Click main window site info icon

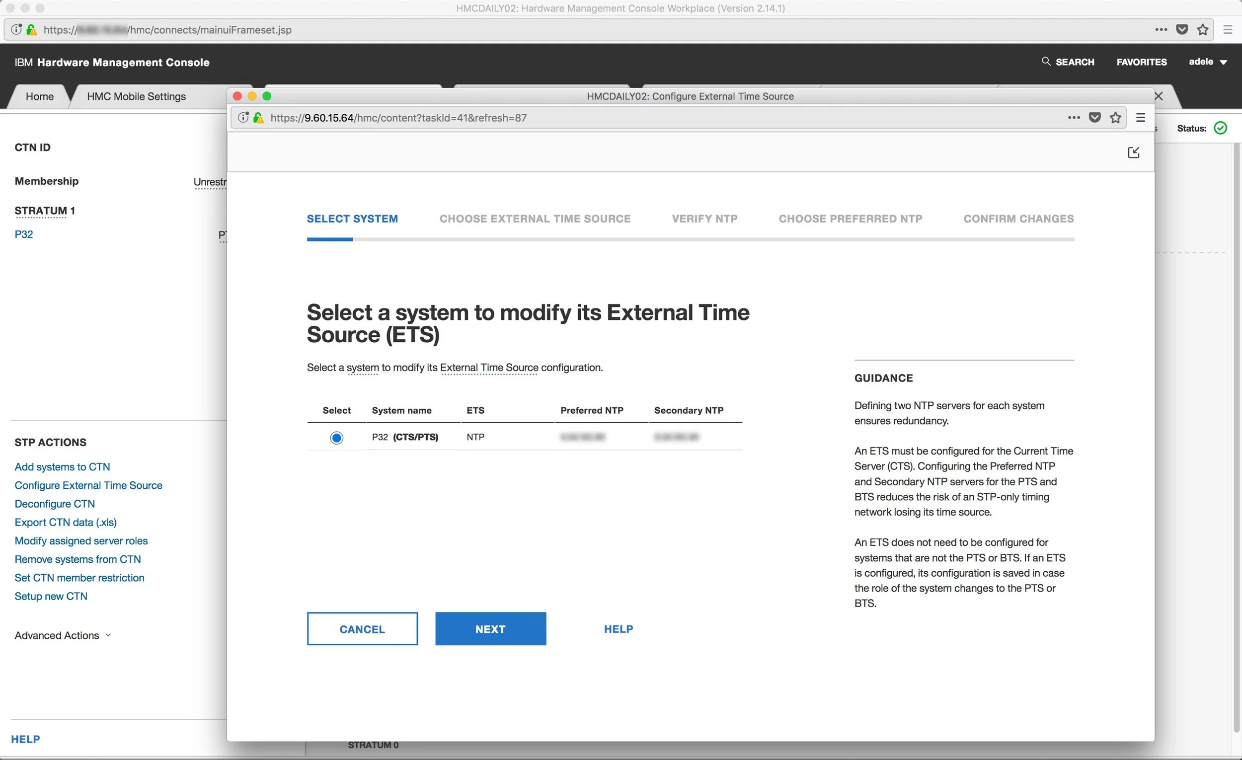coord(16,30)
